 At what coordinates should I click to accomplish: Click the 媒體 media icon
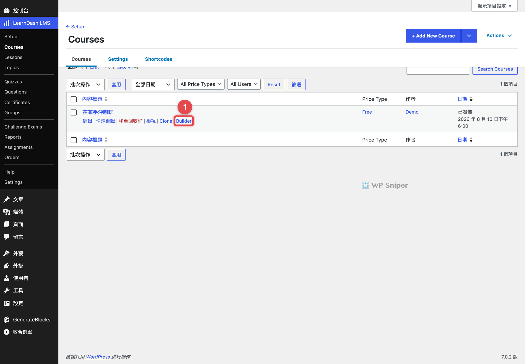(x=7, y=212)
